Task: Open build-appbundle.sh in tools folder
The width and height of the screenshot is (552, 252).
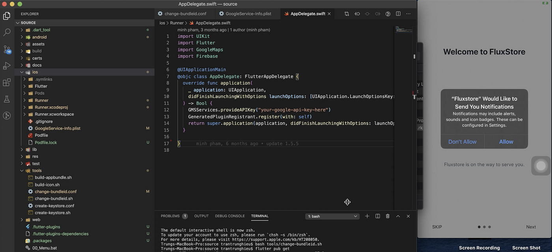Action: coord(53,177)
